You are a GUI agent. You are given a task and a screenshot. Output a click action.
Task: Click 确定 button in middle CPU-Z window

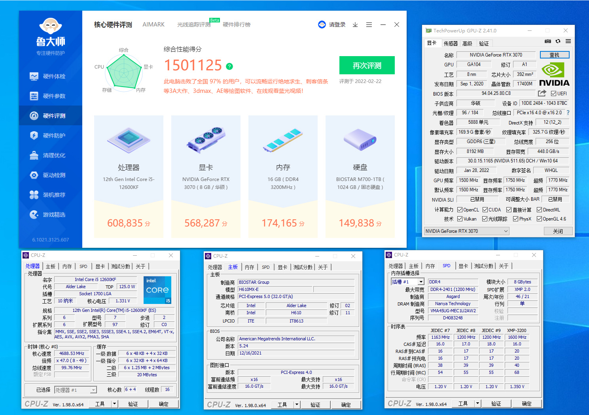(x=346, y=404)
